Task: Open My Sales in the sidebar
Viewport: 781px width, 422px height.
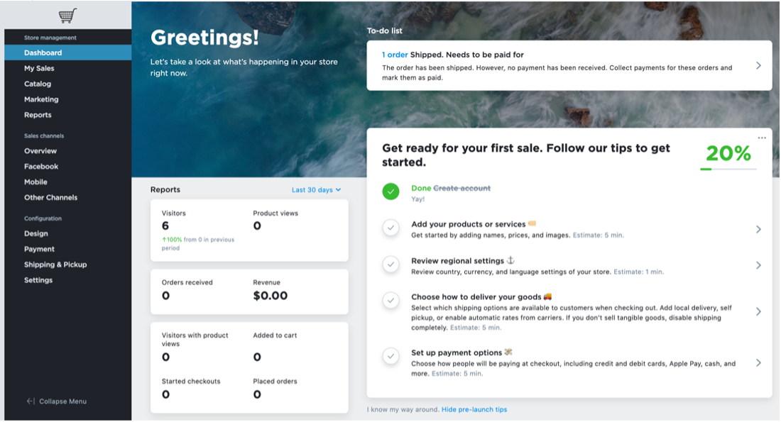Action: click(39, 69)
